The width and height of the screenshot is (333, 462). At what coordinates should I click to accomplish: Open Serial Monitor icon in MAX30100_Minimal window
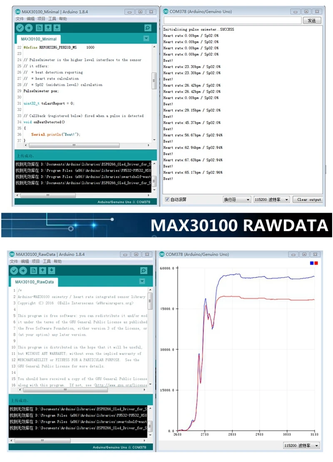148,28
